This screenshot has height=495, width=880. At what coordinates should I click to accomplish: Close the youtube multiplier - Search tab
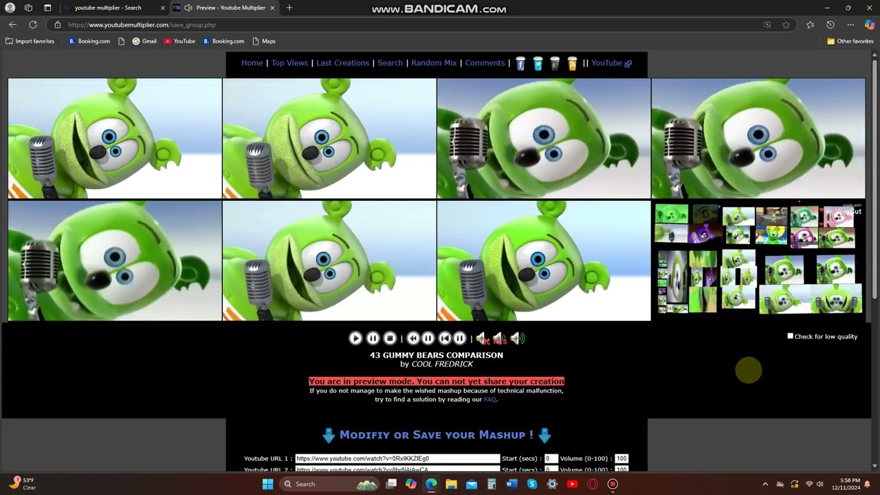163,8
